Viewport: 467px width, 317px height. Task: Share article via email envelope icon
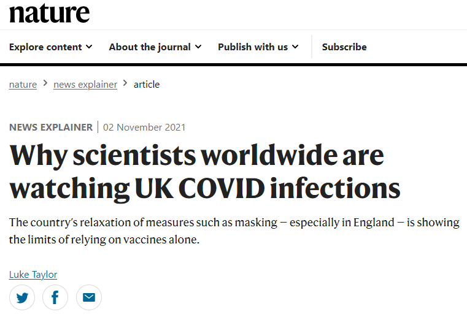89,297
